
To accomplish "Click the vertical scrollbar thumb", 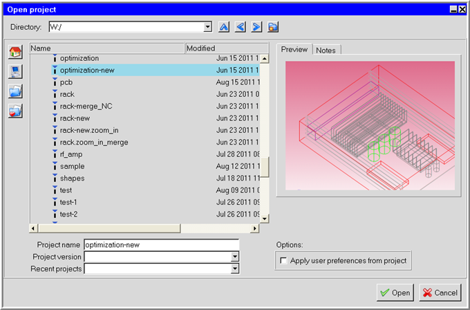I will 264,167.
